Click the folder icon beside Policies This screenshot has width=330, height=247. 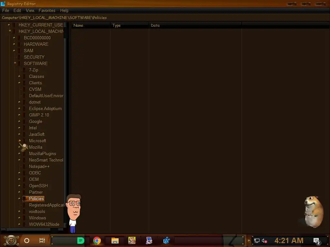click(24, 198)
